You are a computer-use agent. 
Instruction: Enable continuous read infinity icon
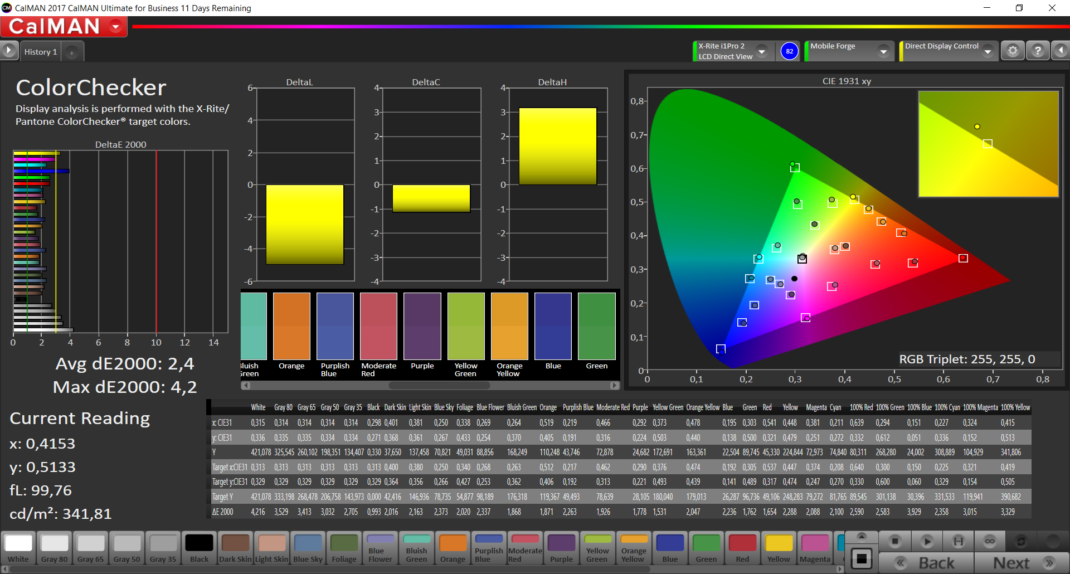[x=989, y=541]
